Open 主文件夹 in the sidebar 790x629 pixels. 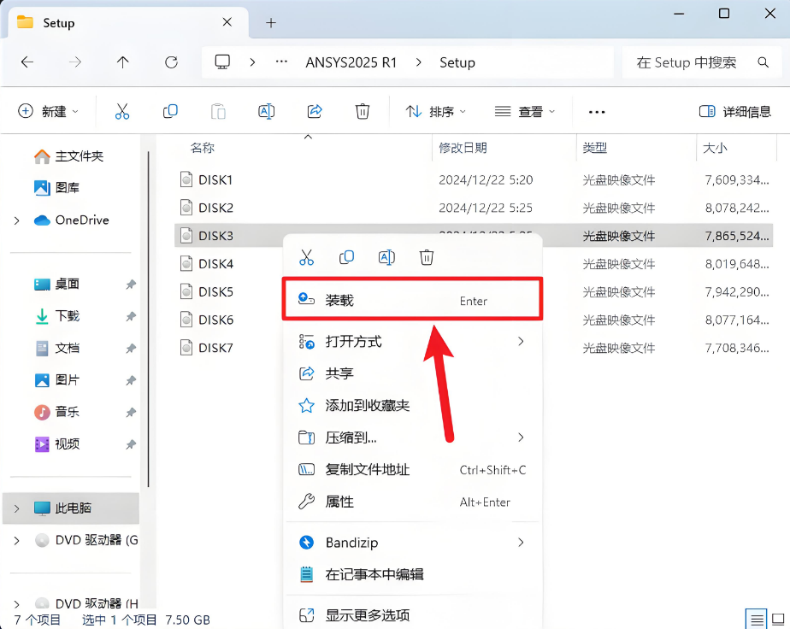(68, 156)
